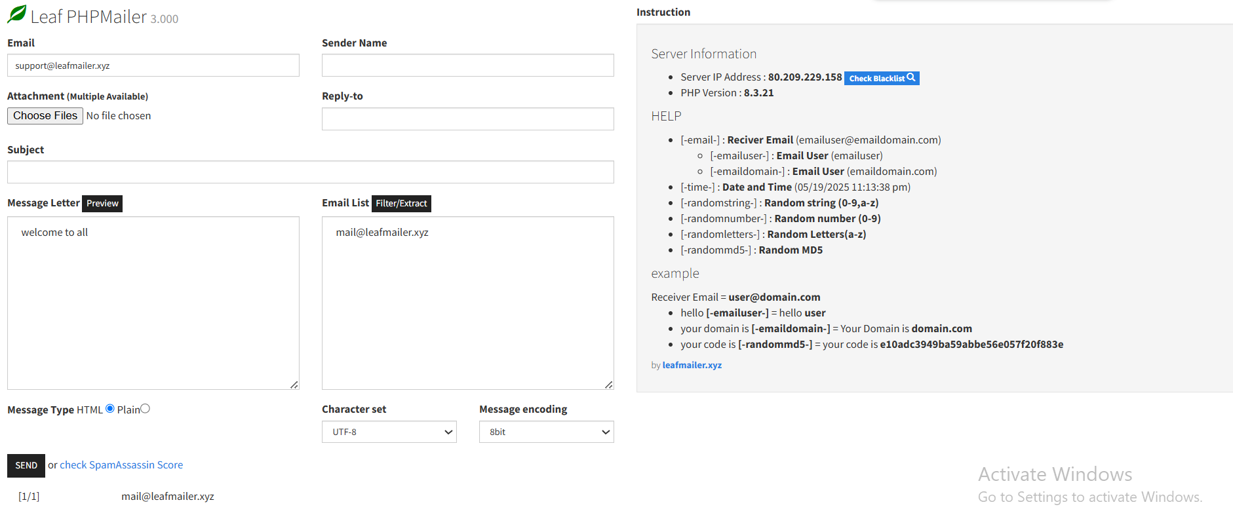Click the Filter/Extract button for Email List
This screenshot has width=1233, height=513.
pos(401,203)
